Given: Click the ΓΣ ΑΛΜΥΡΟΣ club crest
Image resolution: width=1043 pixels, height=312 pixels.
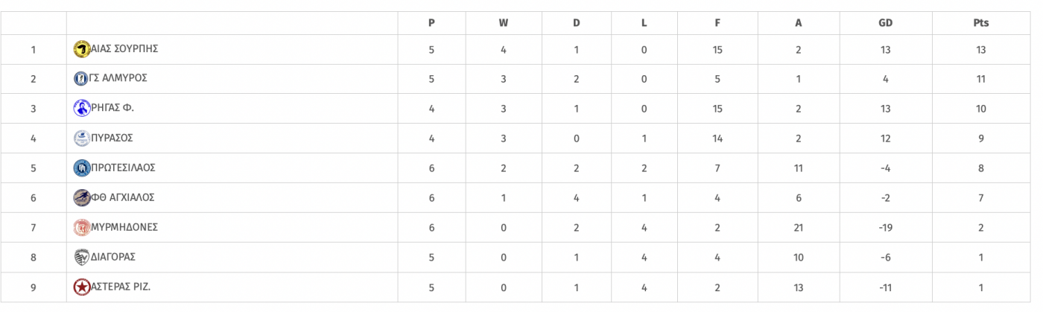Looking at the screenshot, I should point(81,79).
